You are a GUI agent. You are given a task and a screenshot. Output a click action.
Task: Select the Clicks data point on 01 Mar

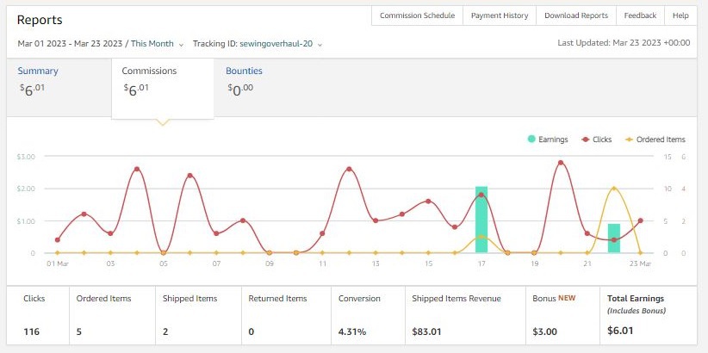[58, 239]
